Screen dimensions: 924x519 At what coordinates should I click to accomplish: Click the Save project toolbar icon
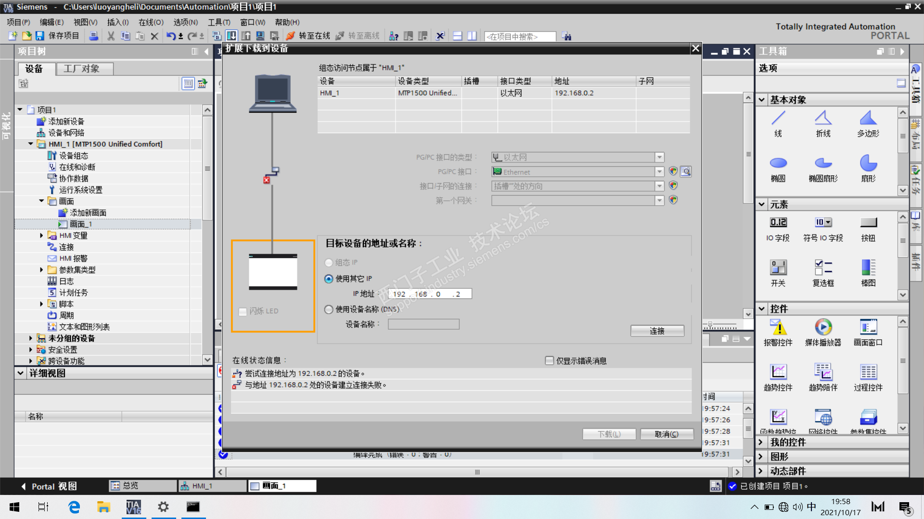coord(40,36)
